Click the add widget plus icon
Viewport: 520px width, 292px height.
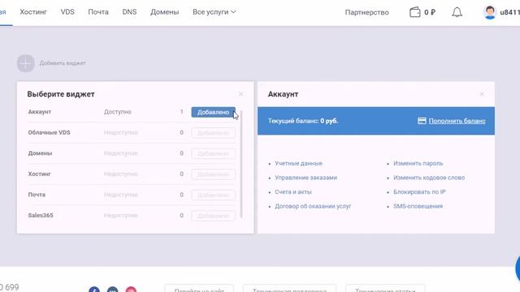tap(25, 63)
